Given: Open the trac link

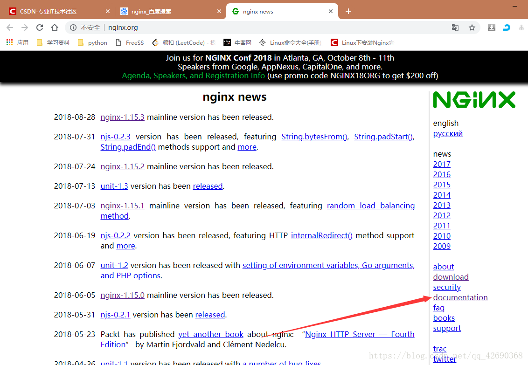Looking at the screenshot, I should pyautogui.click(x=440, y=349).
